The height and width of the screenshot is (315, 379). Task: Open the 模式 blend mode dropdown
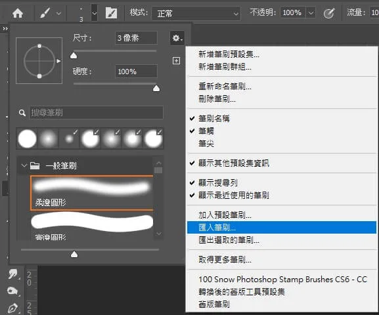[x=196, y=13]
